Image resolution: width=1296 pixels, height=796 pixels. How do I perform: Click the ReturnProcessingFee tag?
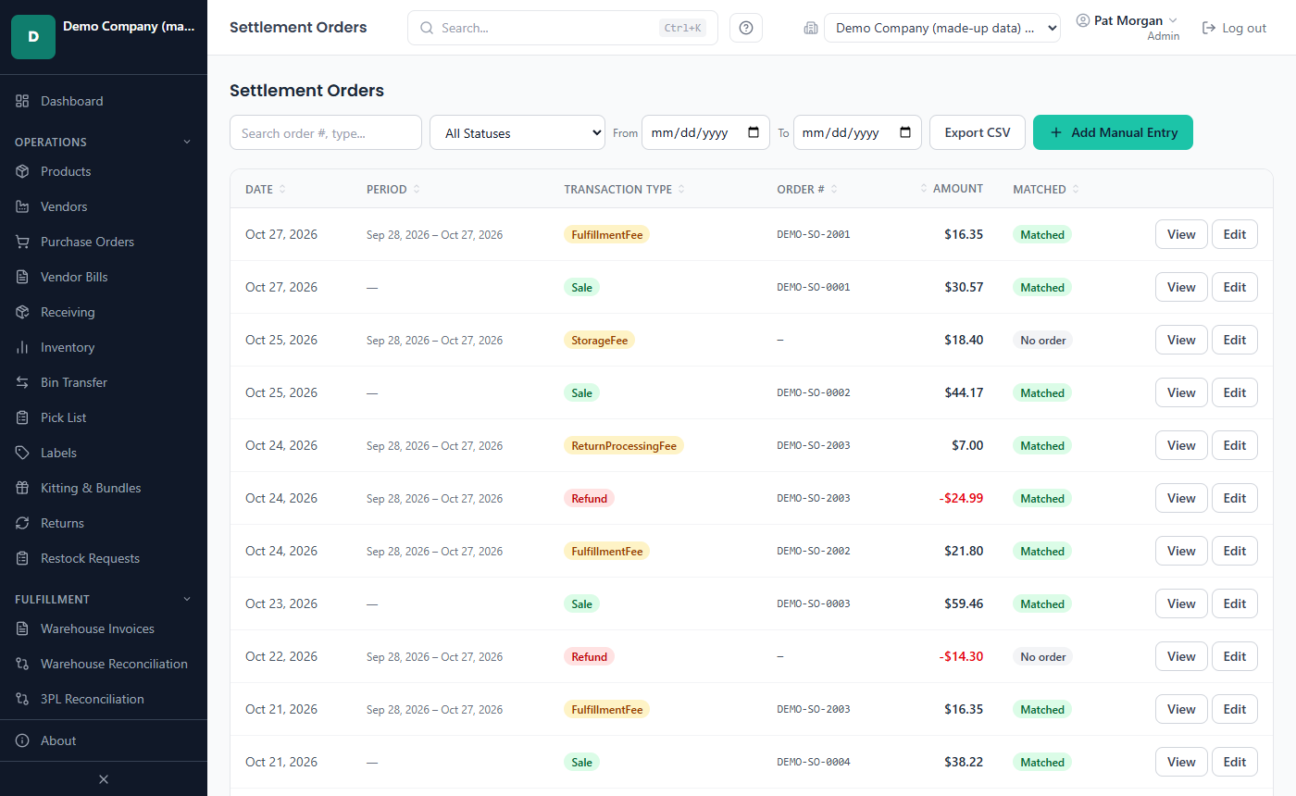[624, 445]
